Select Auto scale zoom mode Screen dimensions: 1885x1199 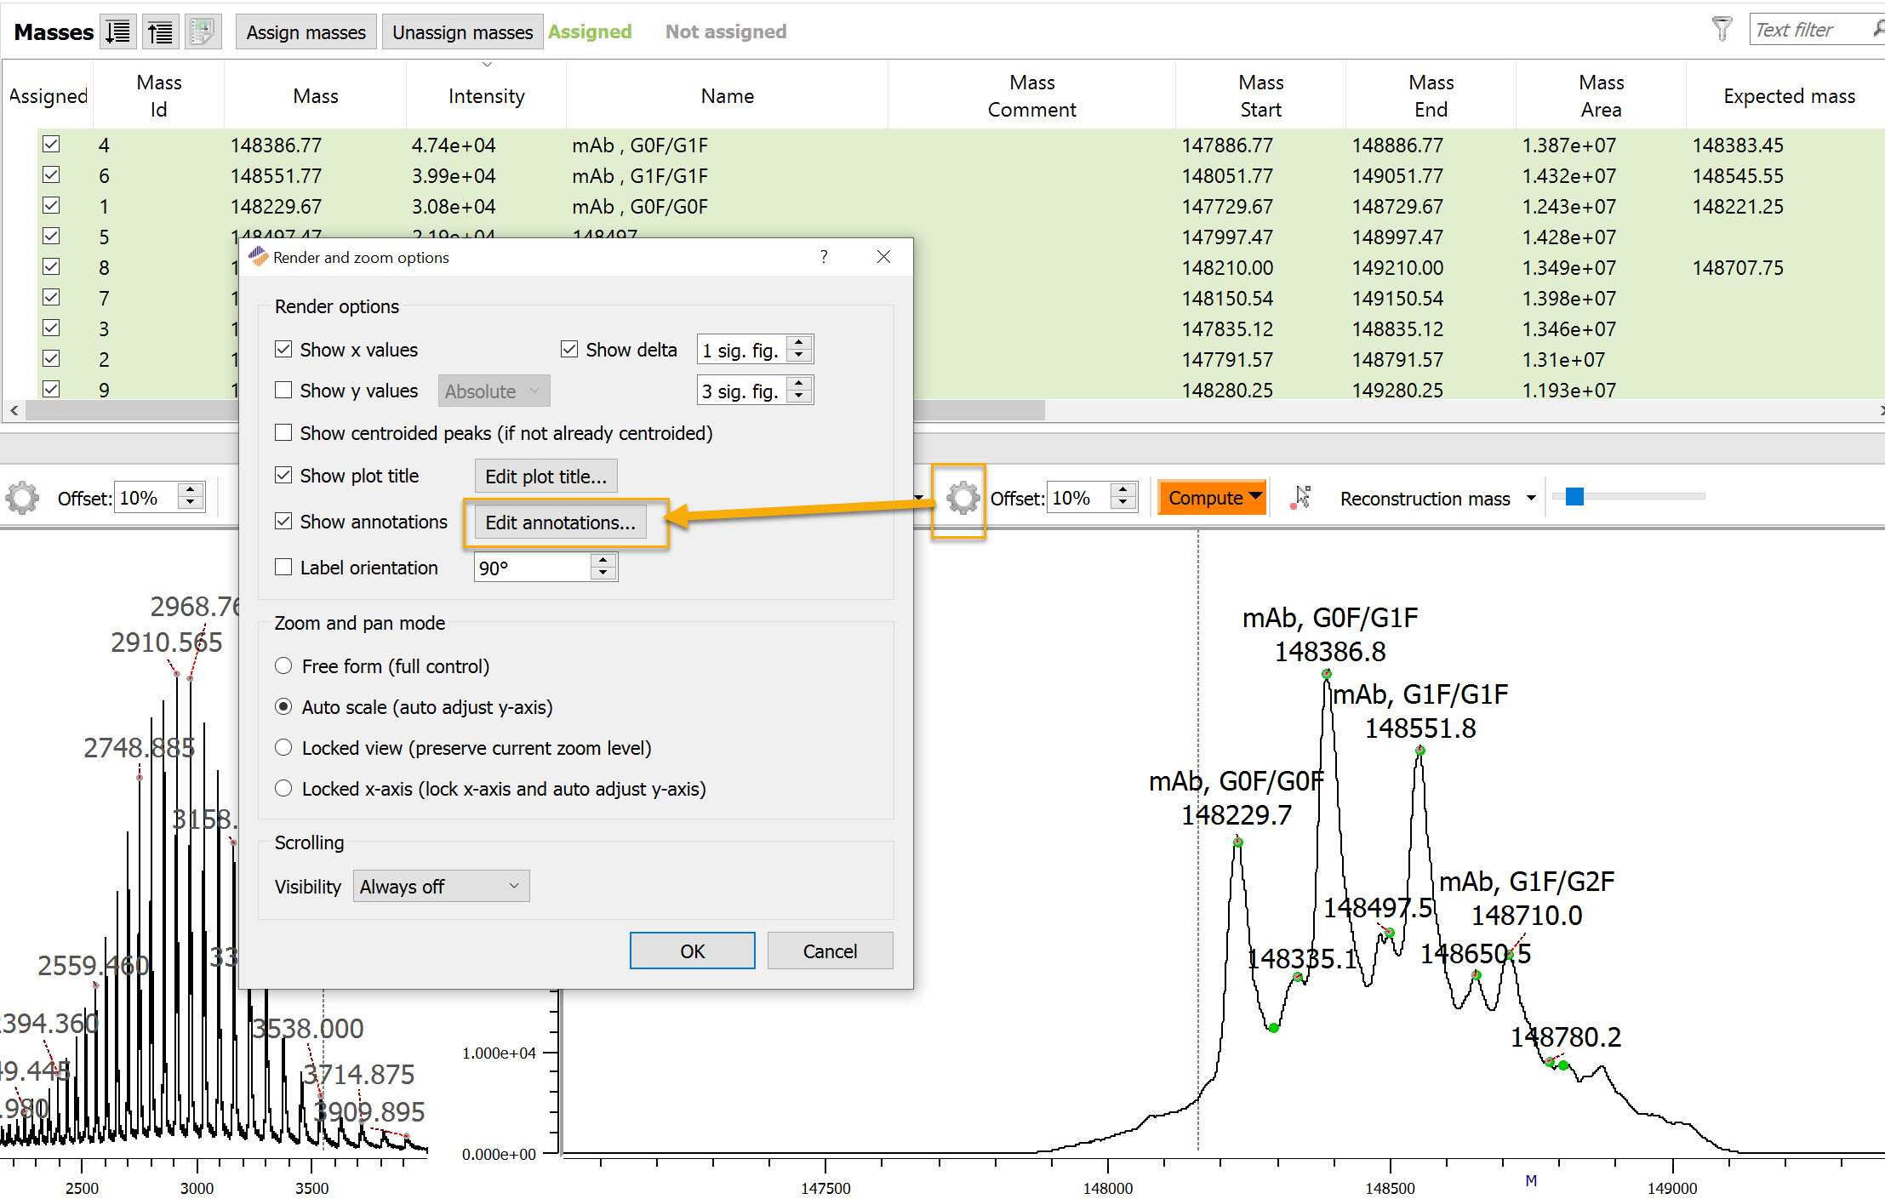coord(283,707)
